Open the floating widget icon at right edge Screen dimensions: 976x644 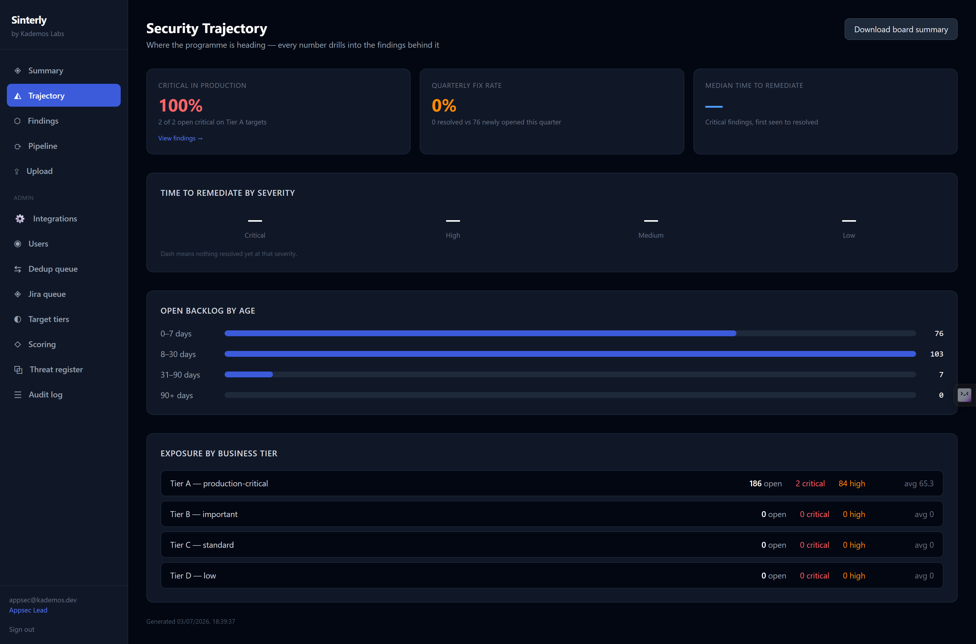(964, 395)
